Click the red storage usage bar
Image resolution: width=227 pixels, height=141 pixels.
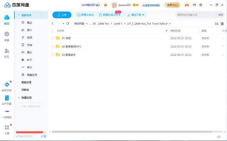tap(29, 132)
